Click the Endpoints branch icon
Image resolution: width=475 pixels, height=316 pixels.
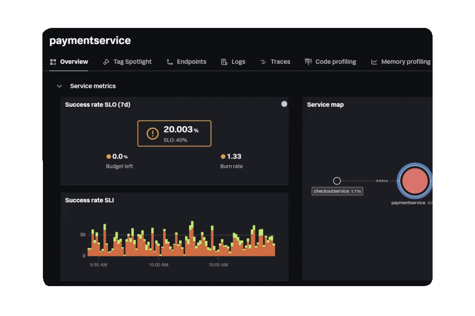169,61
